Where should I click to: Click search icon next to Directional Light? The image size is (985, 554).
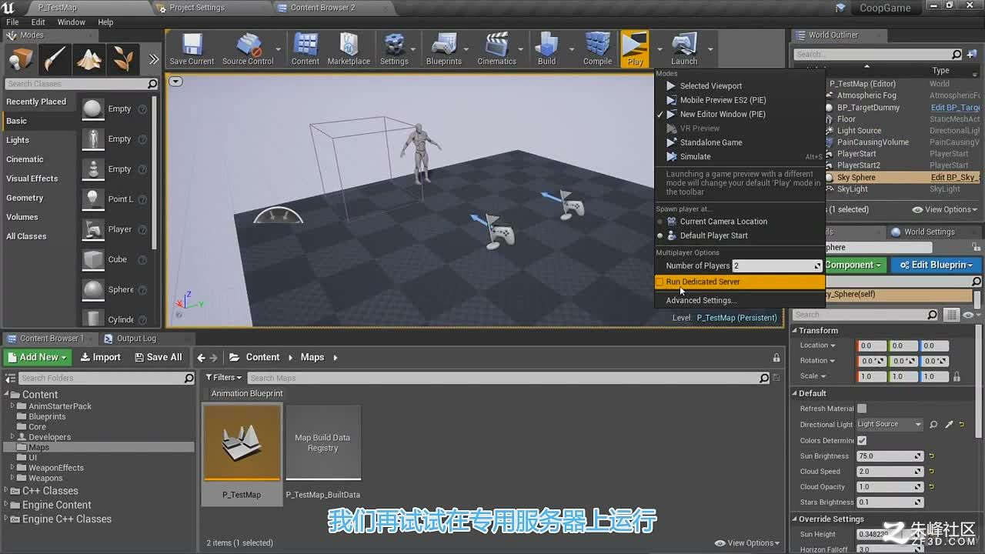933,424
